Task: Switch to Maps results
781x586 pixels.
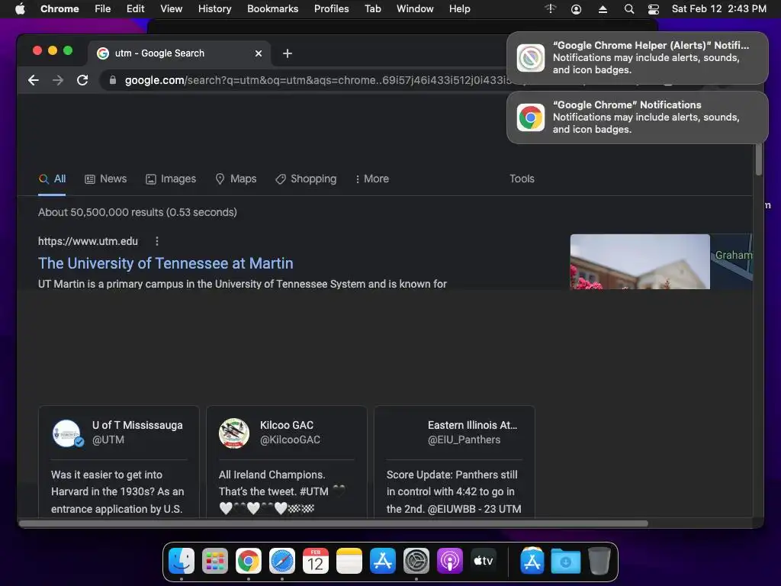Action: pyautogui.click(x=236, y=179)
